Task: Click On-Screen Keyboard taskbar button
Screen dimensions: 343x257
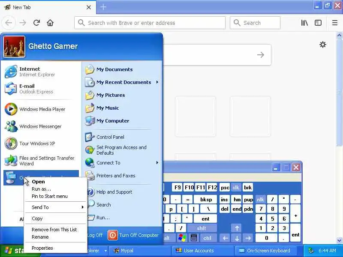Action: pos(265,251)
